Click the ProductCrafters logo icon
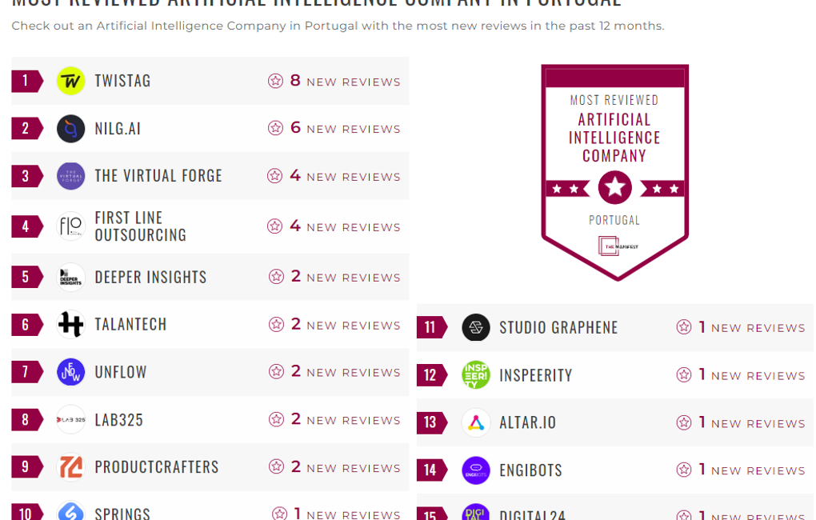The height and width of the screenshot is (520, 816). pyautogui.click(x=70, y=467)
